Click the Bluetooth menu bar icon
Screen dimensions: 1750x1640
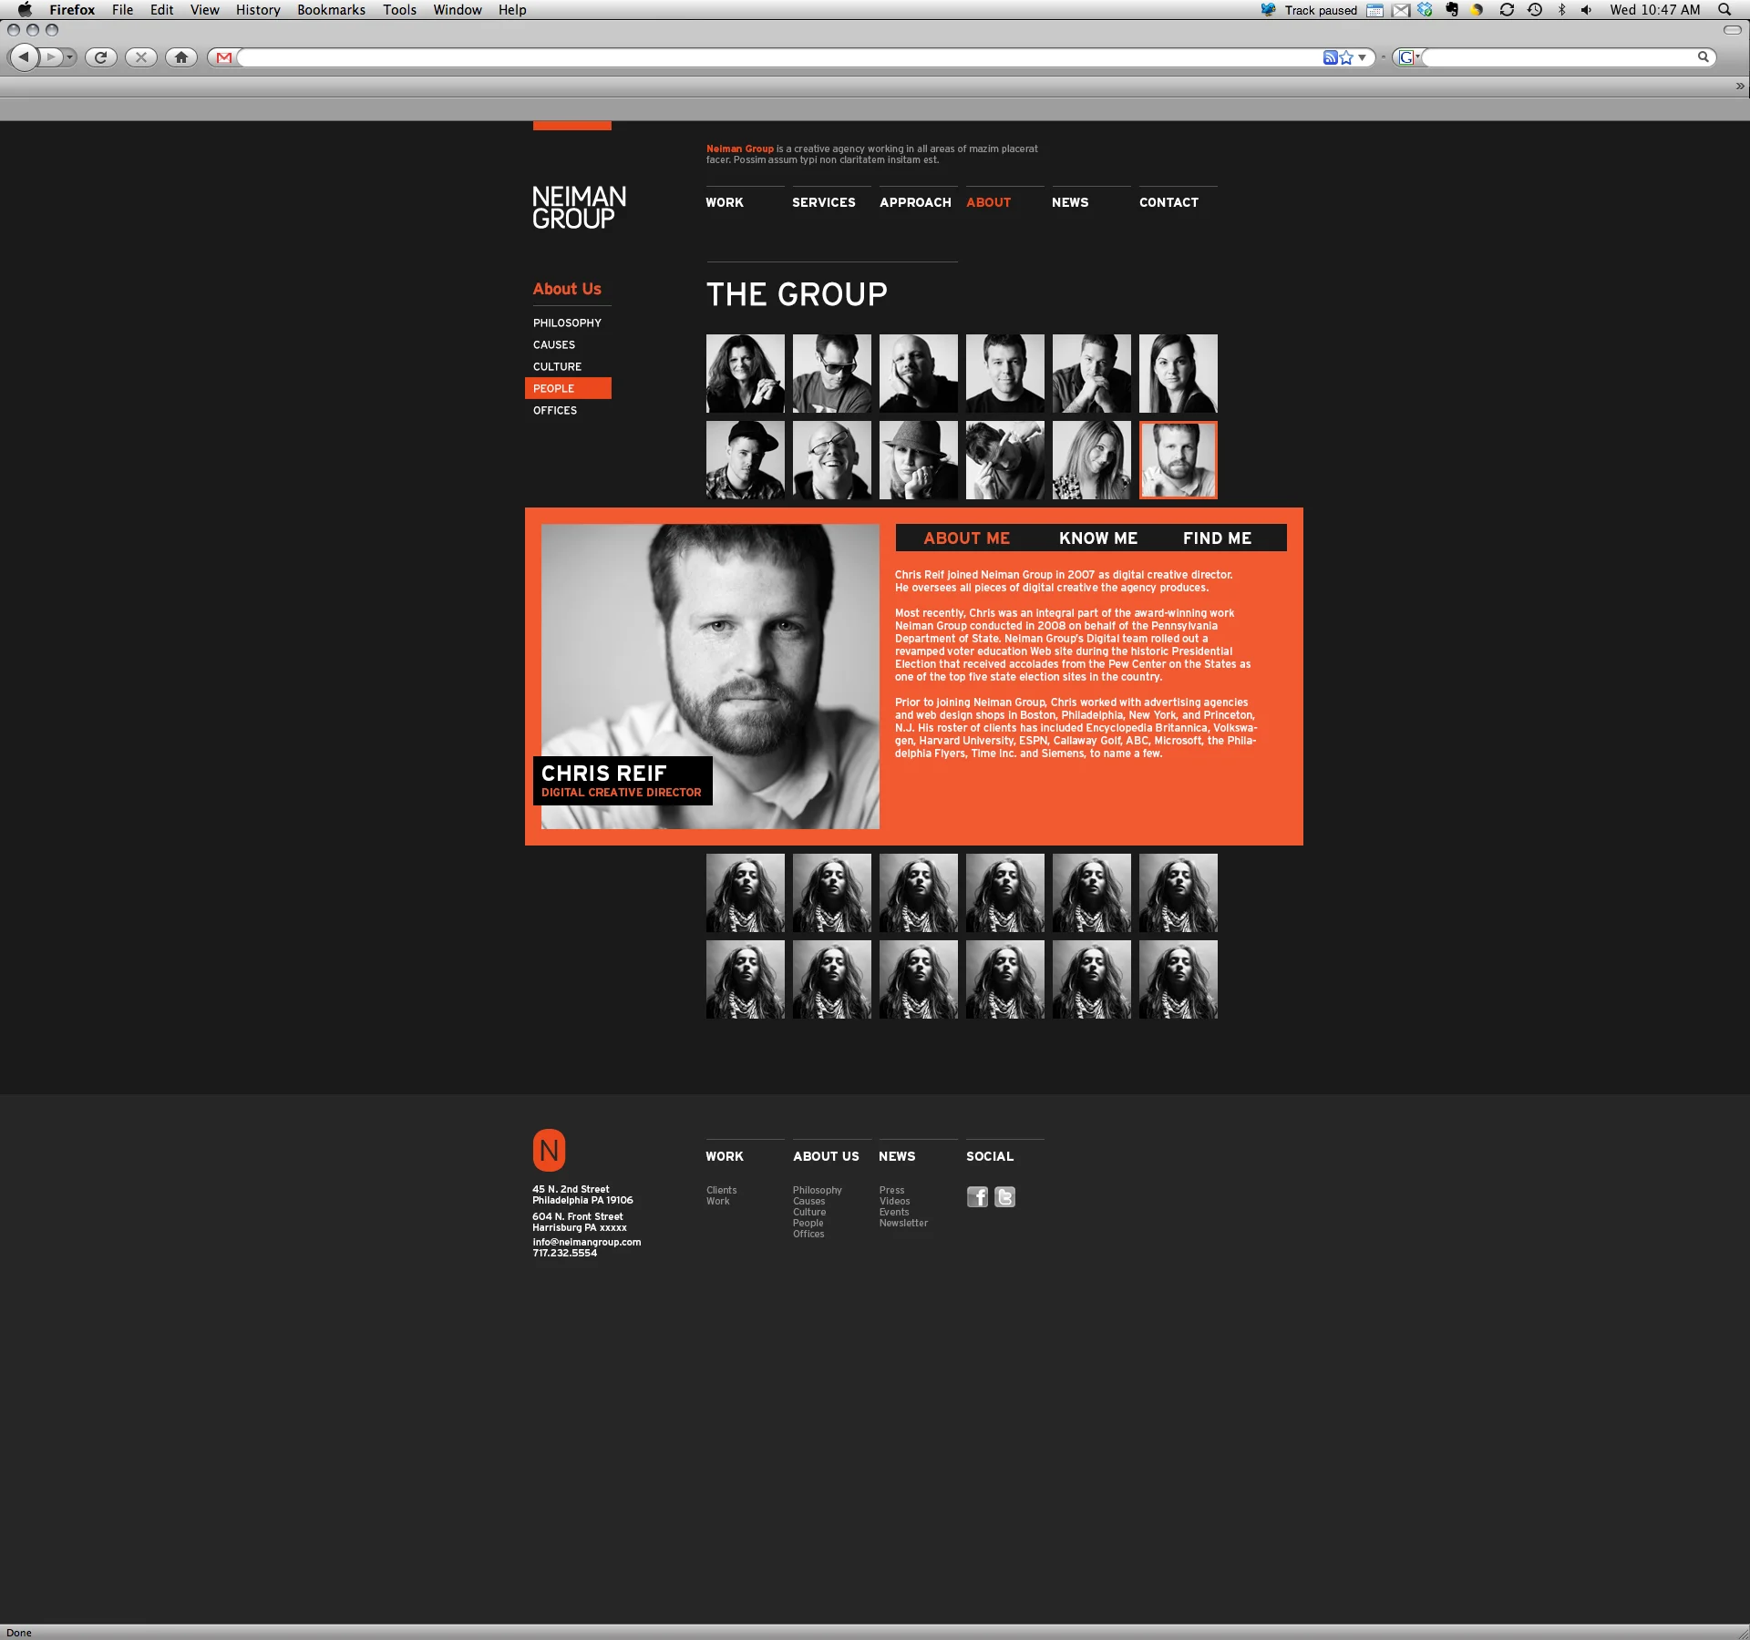coord(1561,9)
